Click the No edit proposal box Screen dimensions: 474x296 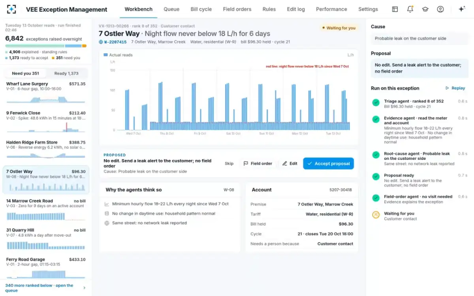(419, 68)
